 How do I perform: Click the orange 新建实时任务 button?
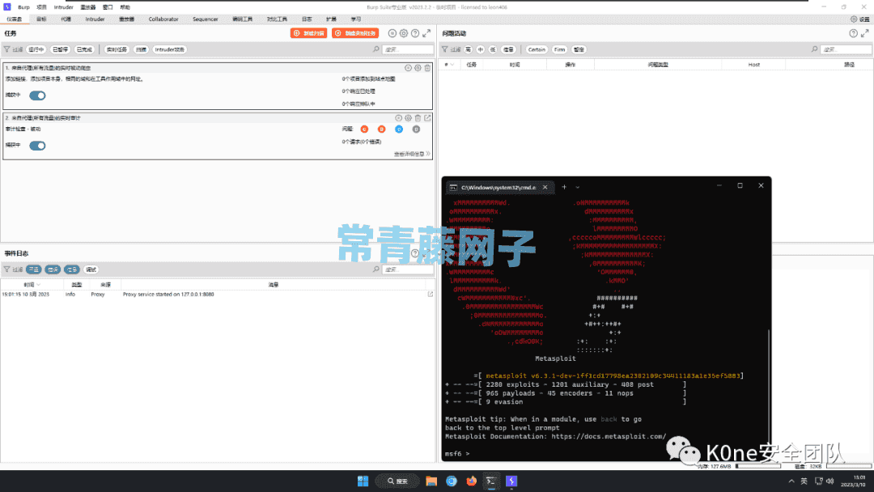pos(354,33)
